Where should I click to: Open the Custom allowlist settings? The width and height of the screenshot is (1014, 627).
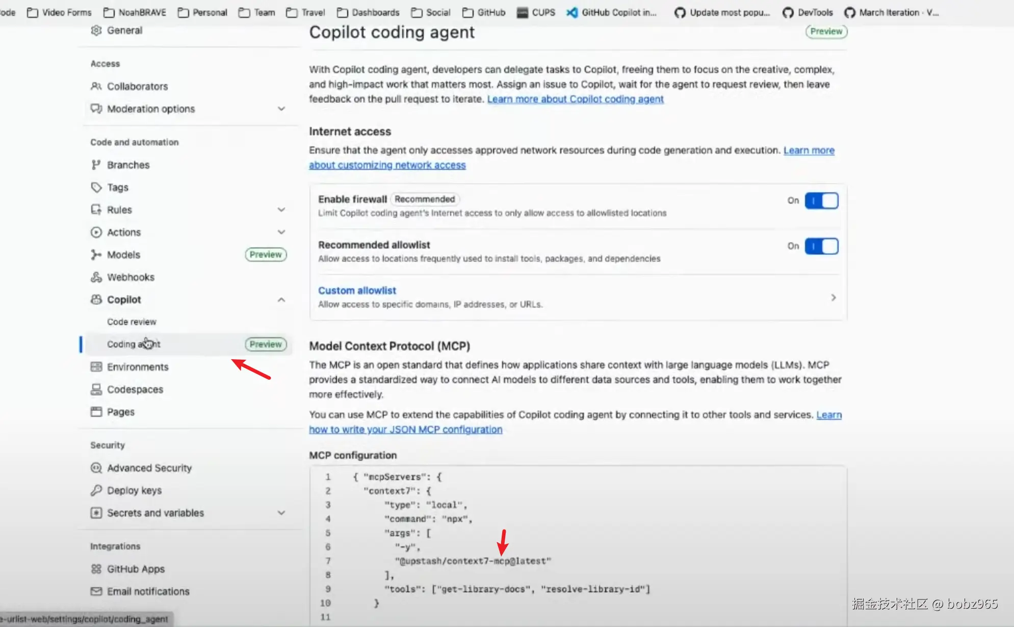[578, 297]
